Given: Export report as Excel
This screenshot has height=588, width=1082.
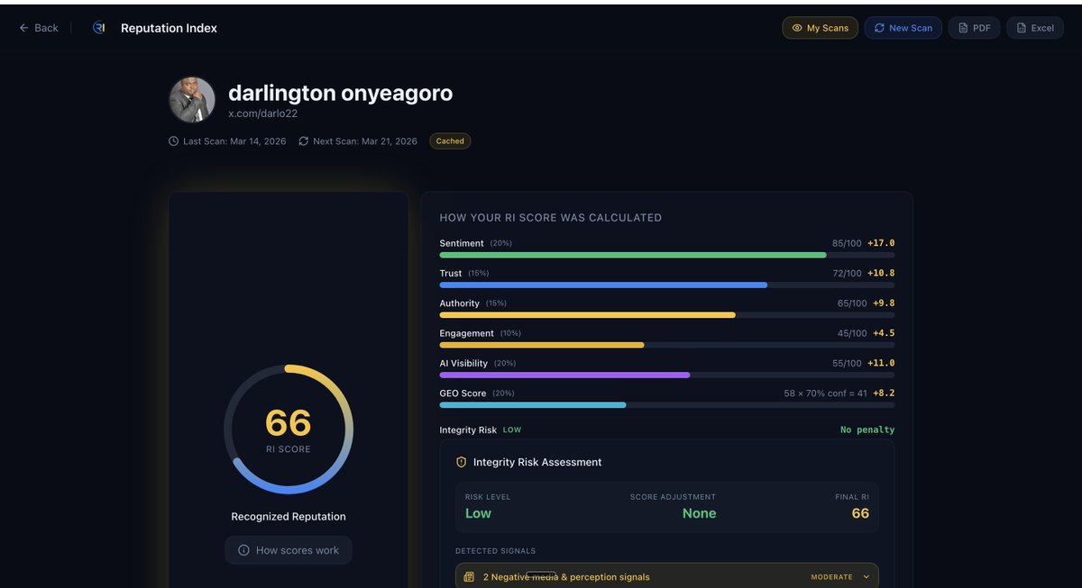Looking at the screenshot, I should [x=1035, y=28].
